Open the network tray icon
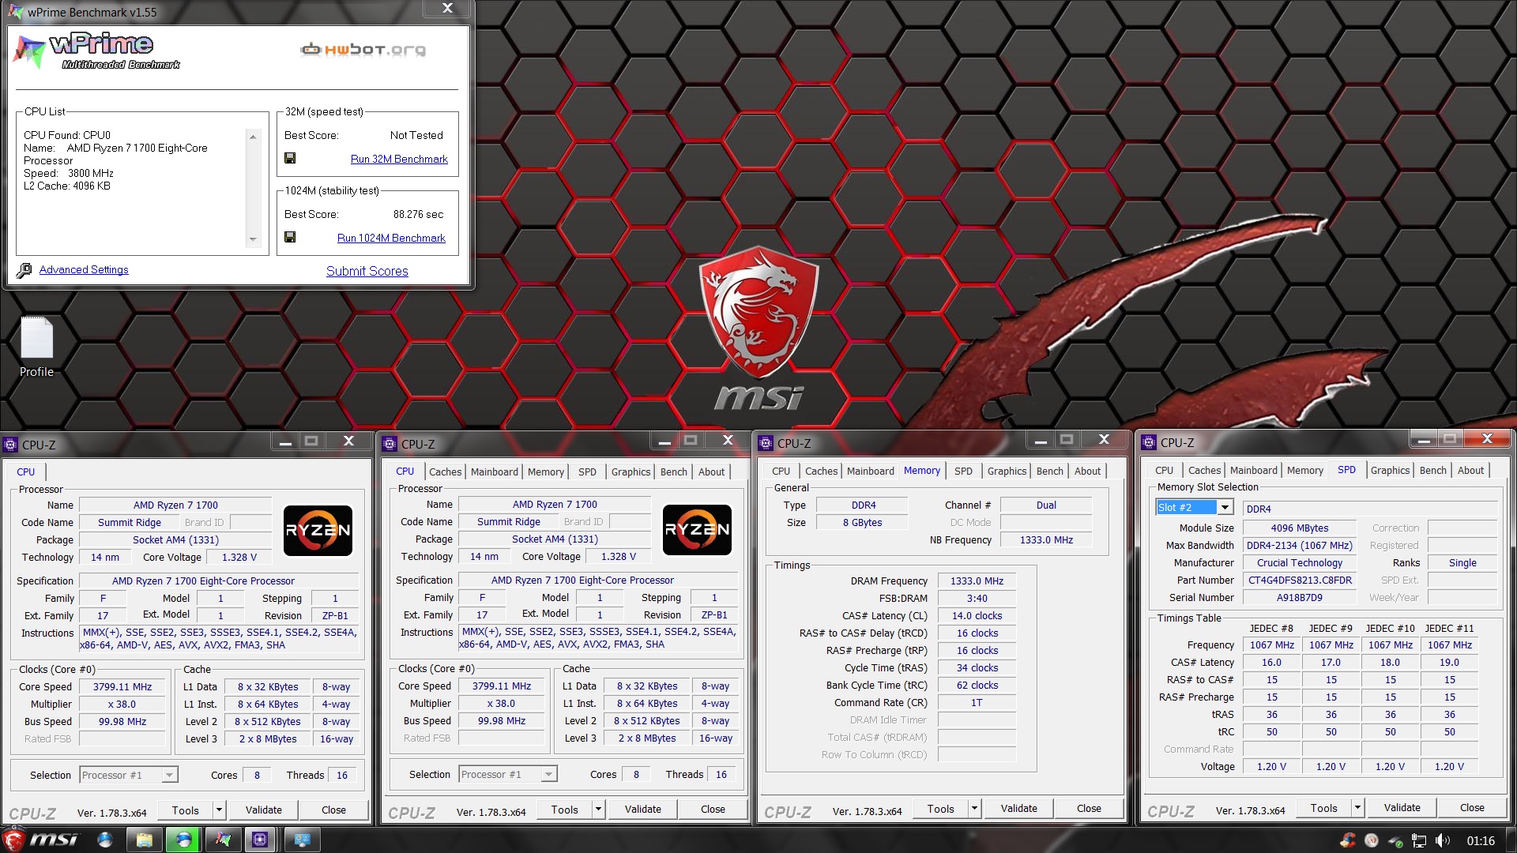The image size is (1517, 853). coord(1419,841)
